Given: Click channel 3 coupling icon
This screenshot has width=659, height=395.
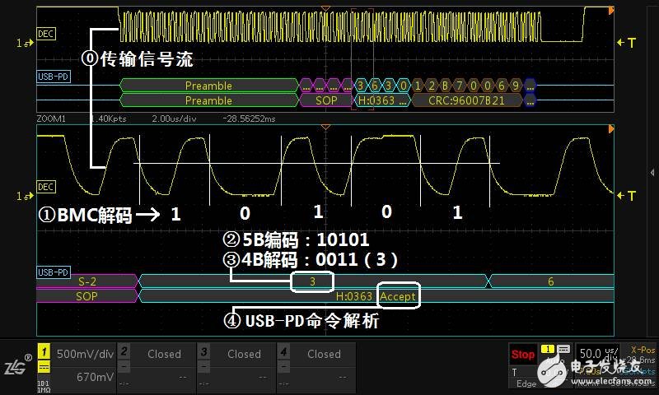Looking at the screenshot, I should (x=203, y=367).
